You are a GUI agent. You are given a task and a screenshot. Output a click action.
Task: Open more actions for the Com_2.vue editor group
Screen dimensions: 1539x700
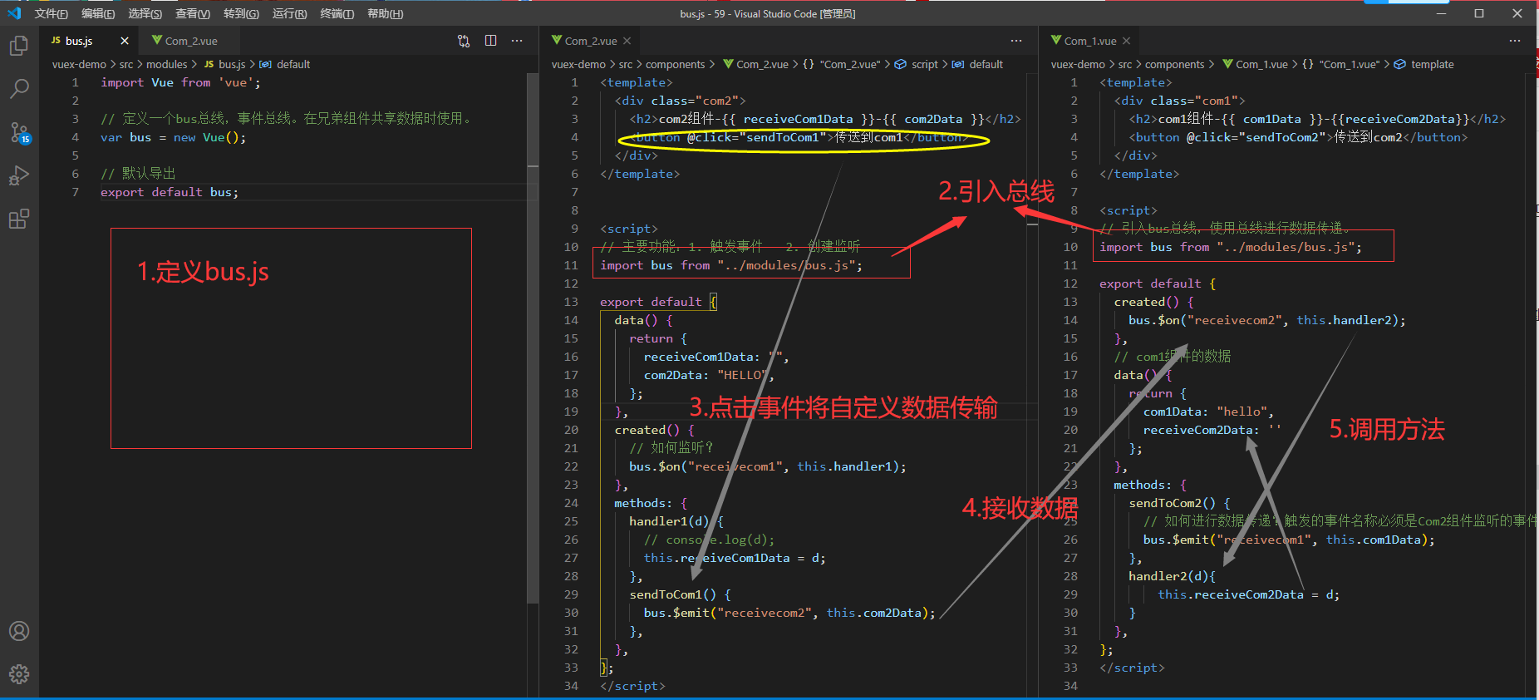(1016, 41)
